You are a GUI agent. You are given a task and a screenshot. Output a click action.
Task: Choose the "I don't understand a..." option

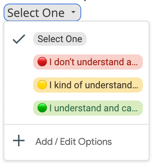pos(88,62)
